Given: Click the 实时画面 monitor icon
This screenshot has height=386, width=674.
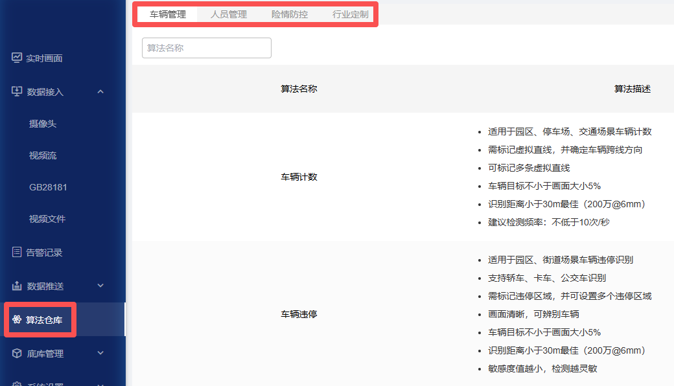Looking at the screenshot, I should click(x=17, y=58).
